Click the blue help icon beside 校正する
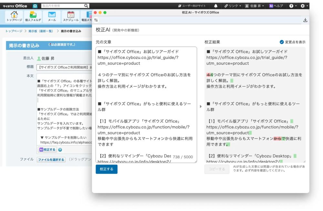 click(60, 150)
